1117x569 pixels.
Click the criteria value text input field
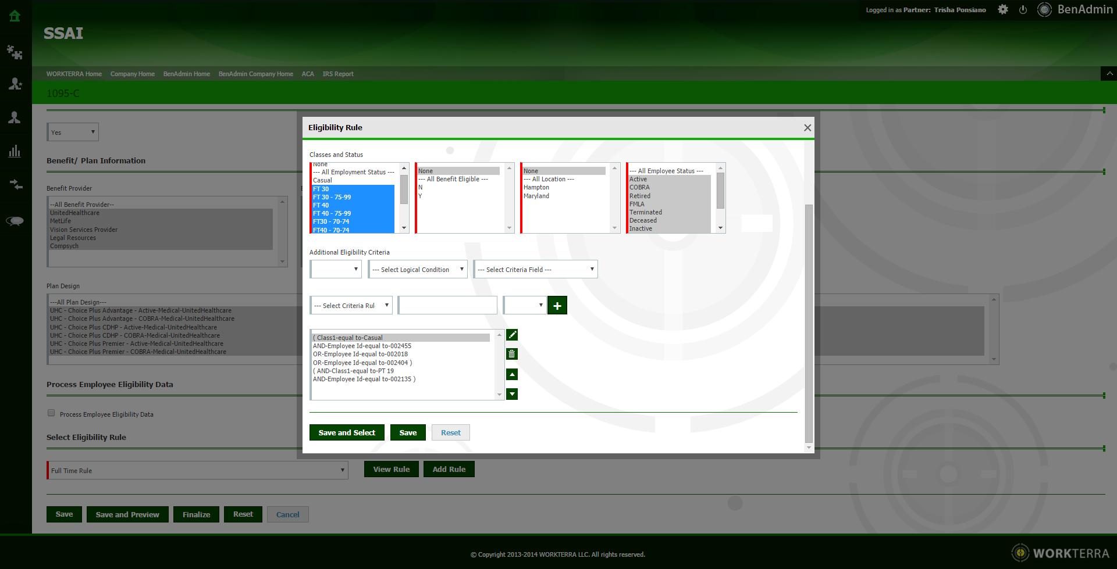tap(447, 306)
